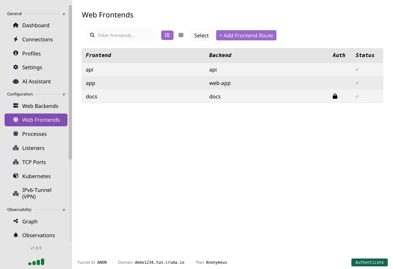393x269 pixels.
Task: Click the lock icon in docs row
Action: point(335,96)
